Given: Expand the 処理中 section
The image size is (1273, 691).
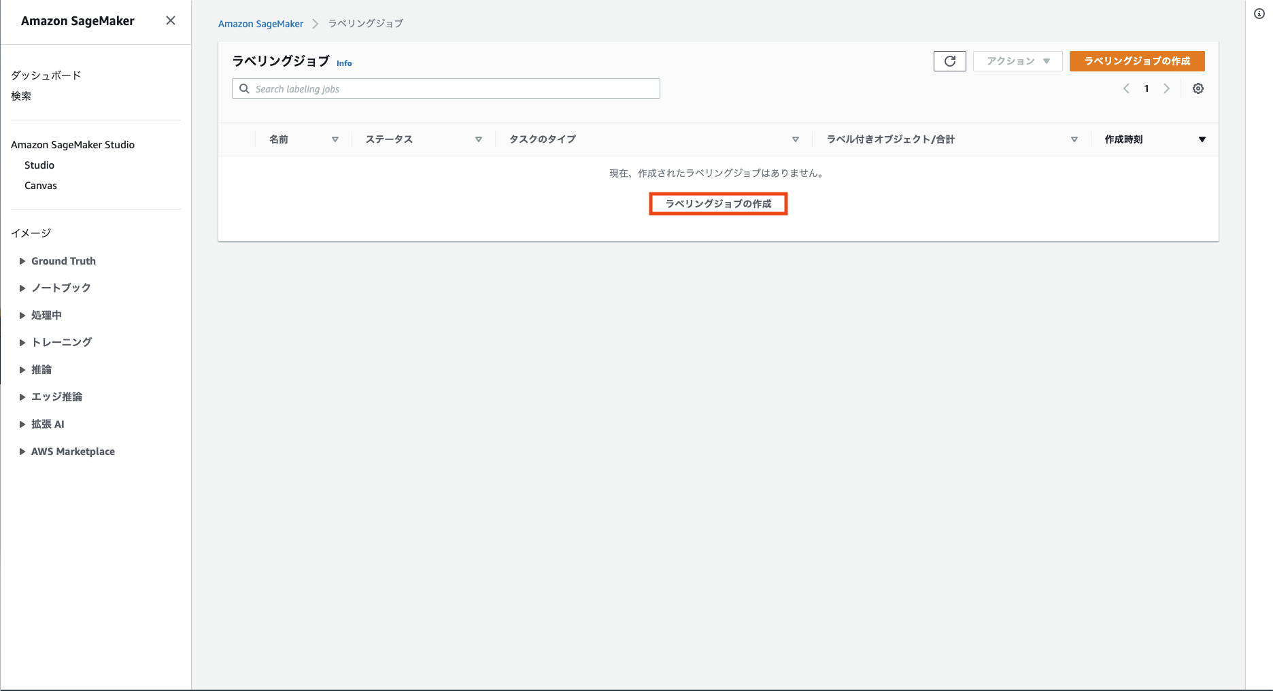Looking at the screenshot, I should [22, 316].
